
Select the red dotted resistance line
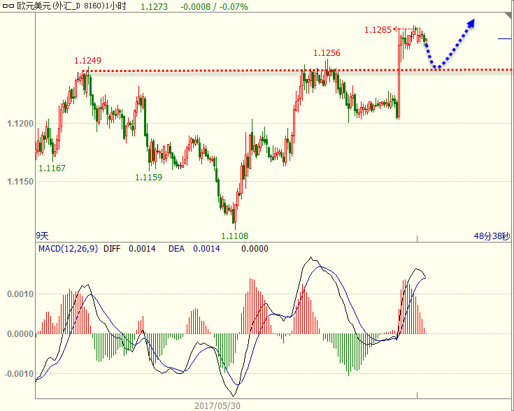point(280,71)
